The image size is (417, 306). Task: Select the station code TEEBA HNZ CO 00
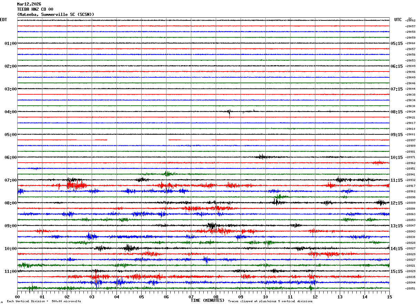coord(35,9)
